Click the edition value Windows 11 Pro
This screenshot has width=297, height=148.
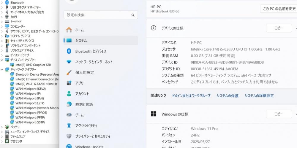tap(204, 128)
